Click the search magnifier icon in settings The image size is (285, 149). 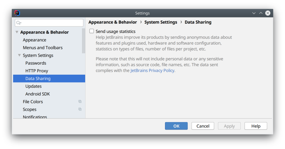coord(19,23)
